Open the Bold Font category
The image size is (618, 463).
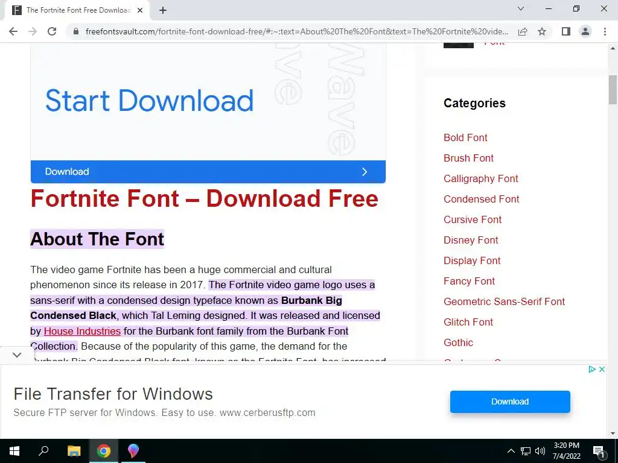pos(465,137)
